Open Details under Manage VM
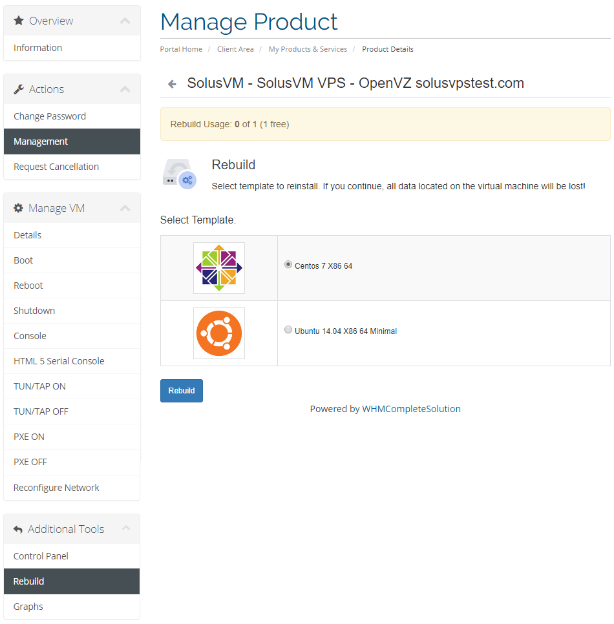614x624 pixels. (72, 235)
